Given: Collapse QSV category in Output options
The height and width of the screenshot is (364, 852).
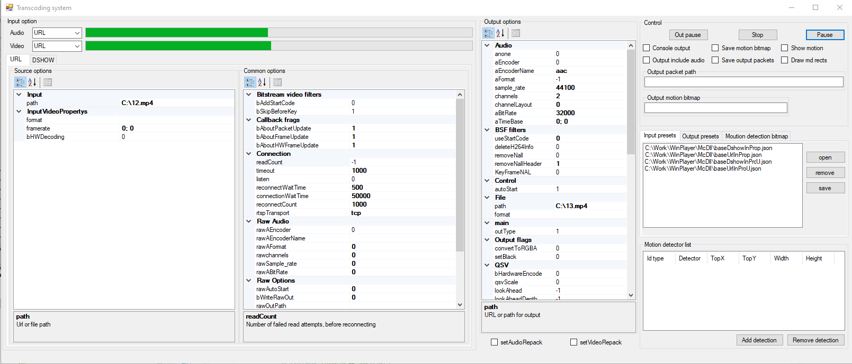Looking at the screenshot, I should tap(487, 265).
